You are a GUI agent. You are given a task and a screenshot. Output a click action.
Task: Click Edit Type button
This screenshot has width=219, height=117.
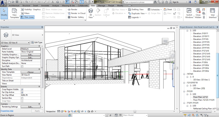[36, 42]
